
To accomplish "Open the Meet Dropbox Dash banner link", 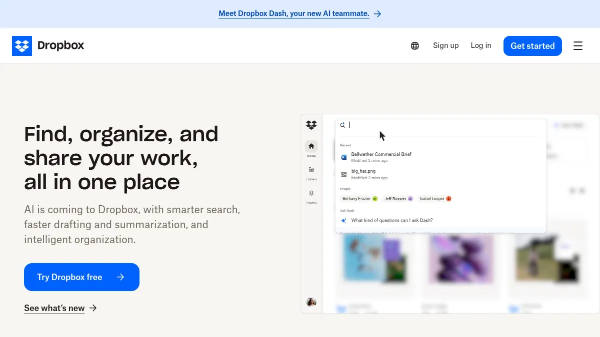I will pos(294,13).
